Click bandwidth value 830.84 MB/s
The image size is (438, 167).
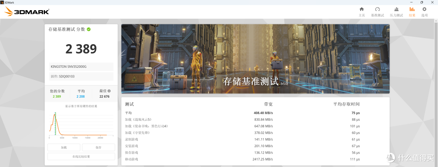point(263,120)
